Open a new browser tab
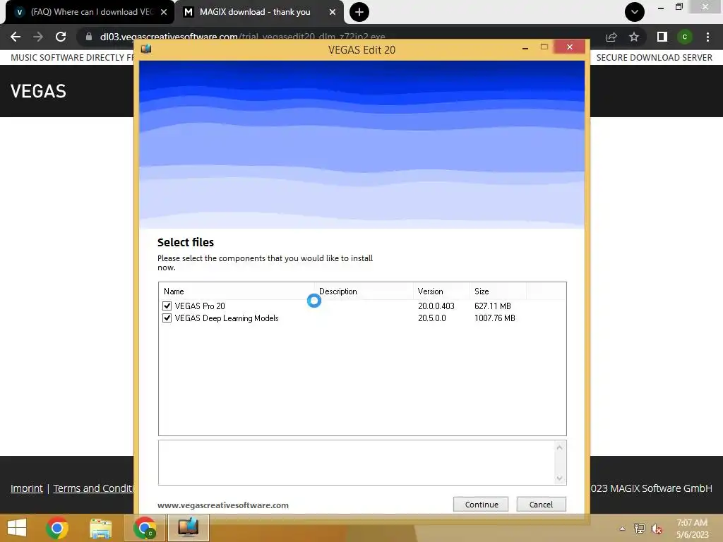This screenshot has width=723, height=542. click(359, 12)
